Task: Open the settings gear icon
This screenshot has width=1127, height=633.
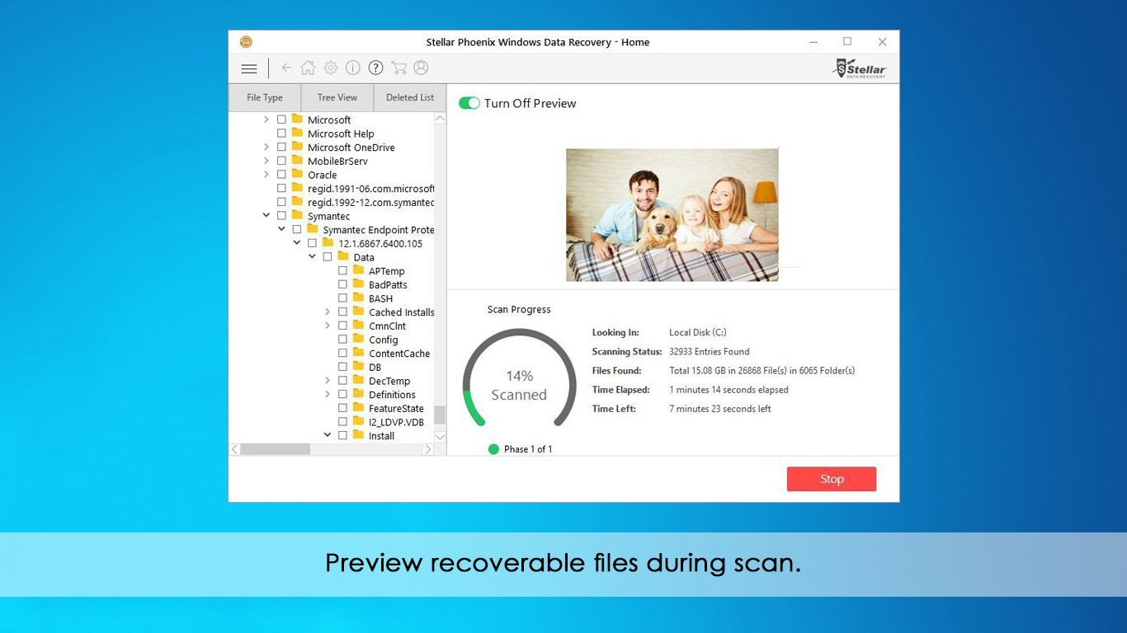Action: pyautogui.click(x=330, y=68)
